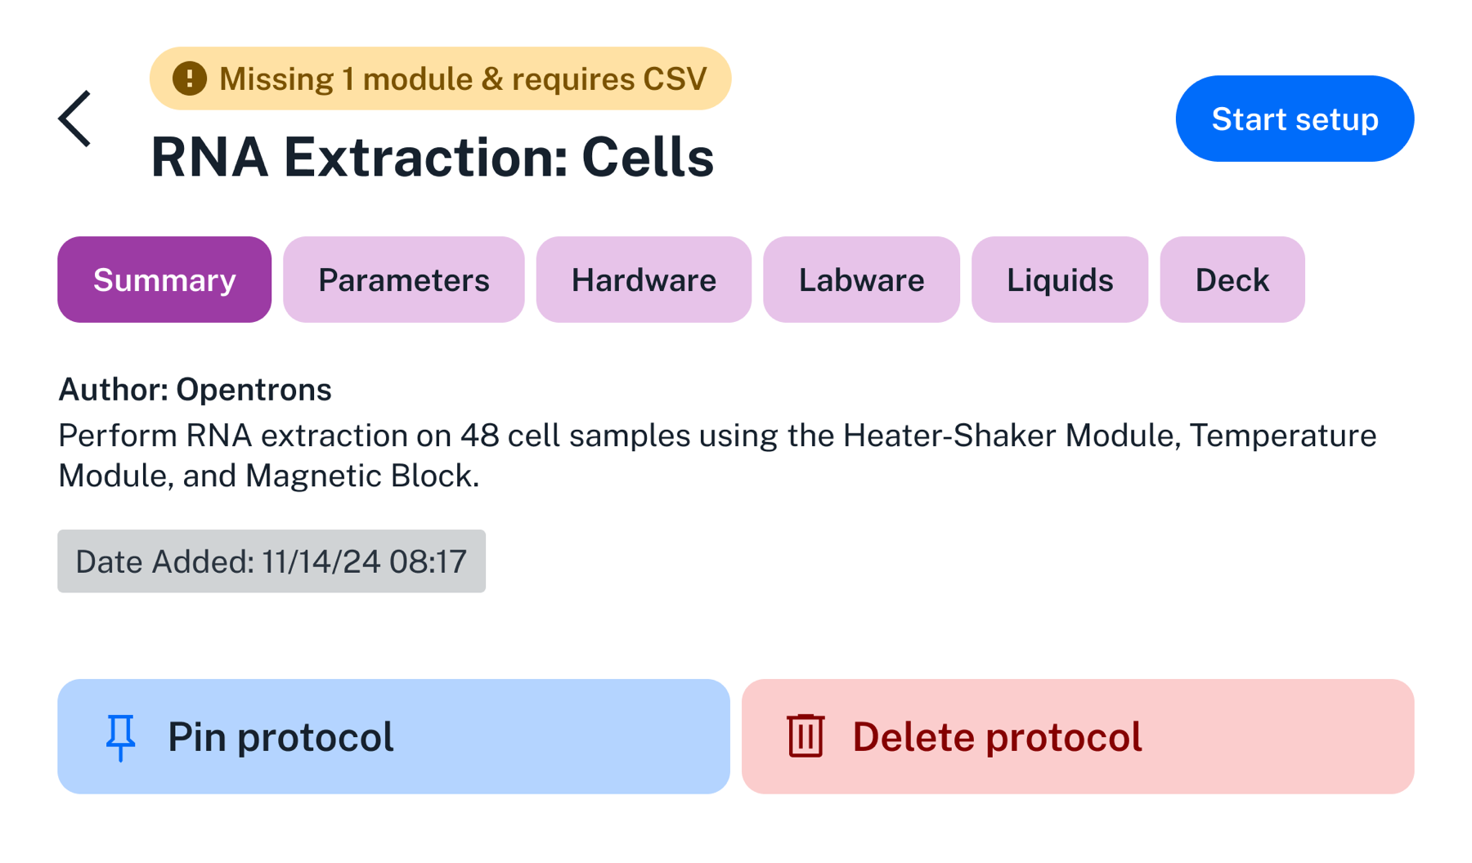Open the Hardware tab
1472x863 pixels.
(644, 279)
